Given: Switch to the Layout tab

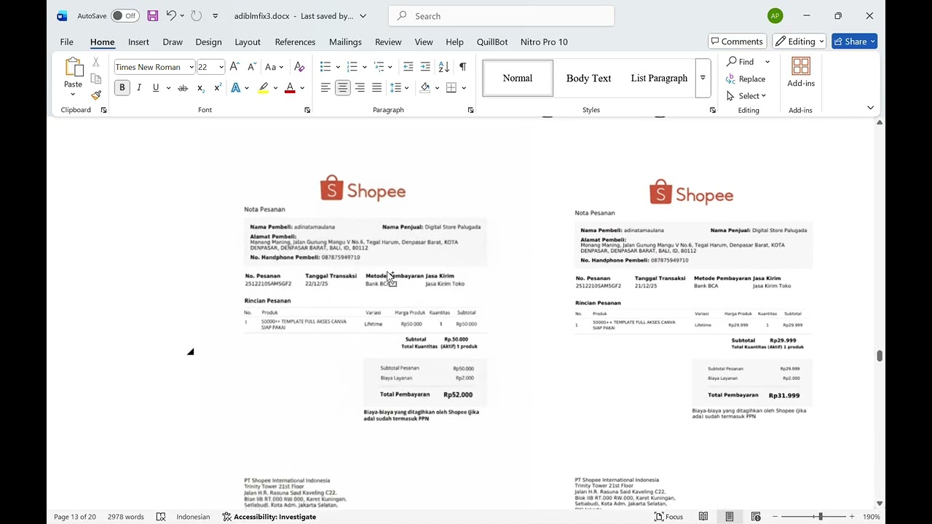Looking at the screenshot, I should pyautogui.click(x=248, y=41).
